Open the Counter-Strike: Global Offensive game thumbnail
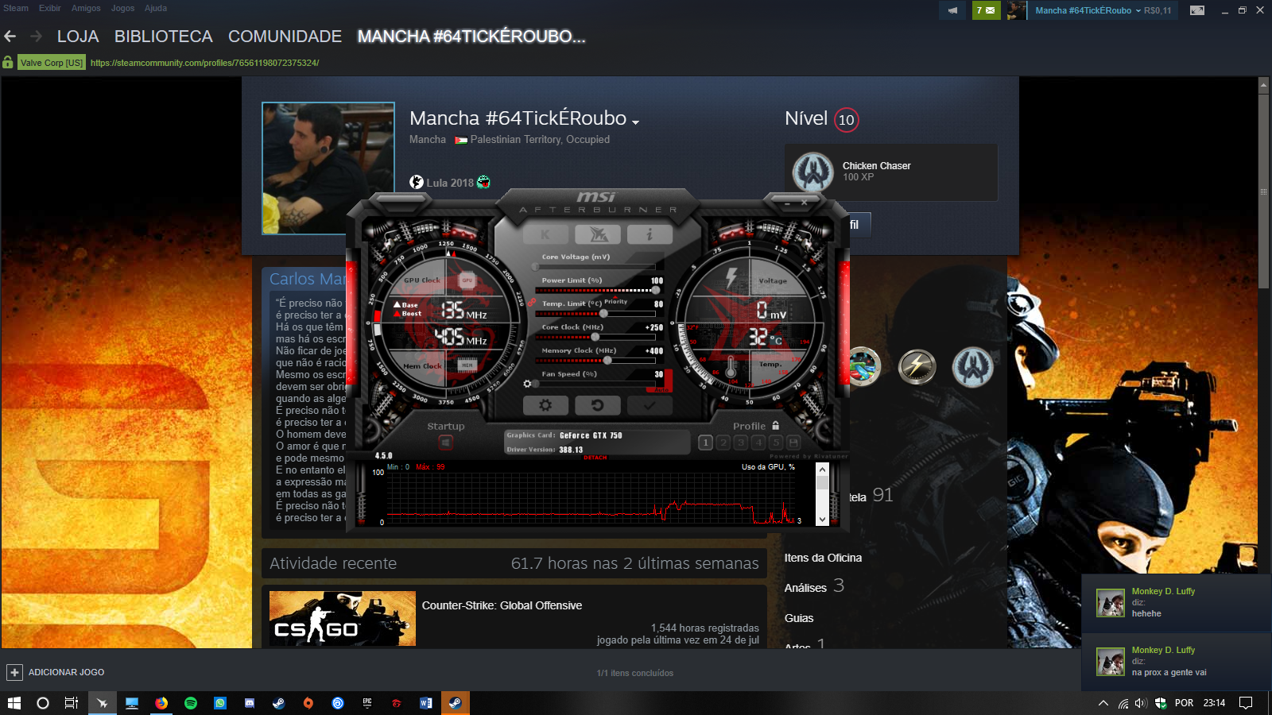The height and width of the screenshot is (715, 1272). click(x=343, y=618)
